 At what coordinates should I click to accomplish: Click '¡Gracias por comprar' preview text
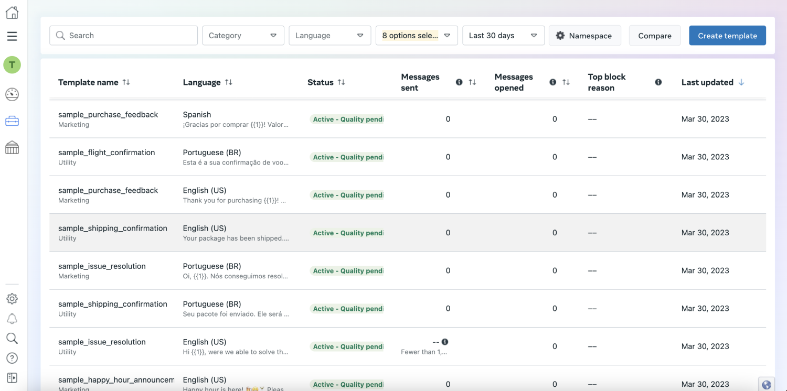pos(236,125)
